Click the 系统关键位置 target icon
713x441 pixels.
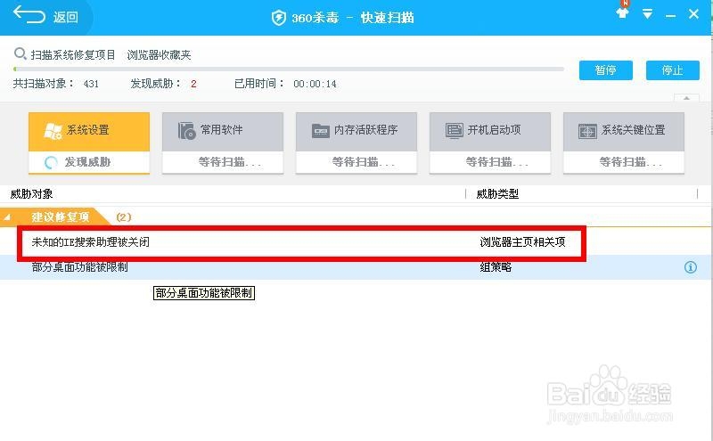pyautogui.click(x=587, y=131)
